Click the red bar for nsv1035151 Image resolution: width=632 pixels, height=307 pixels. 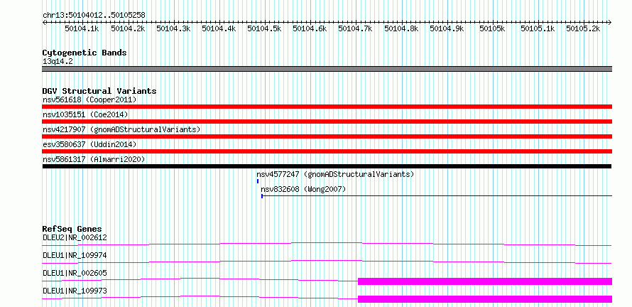(327, 122)
